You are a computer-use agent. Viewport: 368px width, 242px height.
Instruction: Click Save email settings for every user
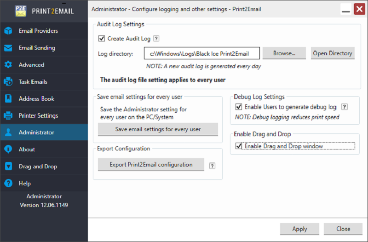[158, 129]
